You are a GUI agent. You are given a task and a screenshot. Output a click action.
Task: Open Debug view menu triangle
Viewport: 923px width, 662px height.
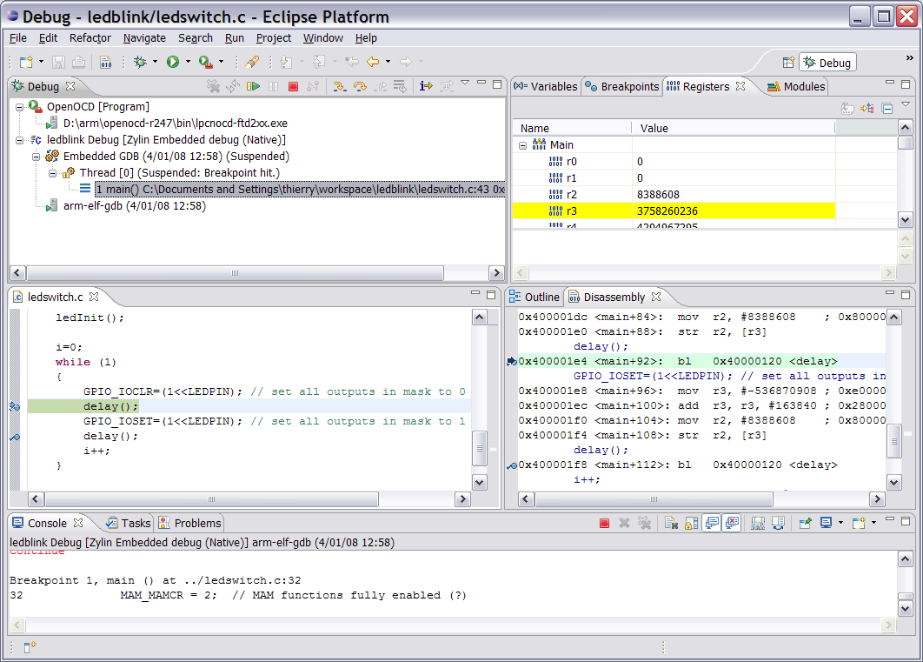tap(465, 83)
